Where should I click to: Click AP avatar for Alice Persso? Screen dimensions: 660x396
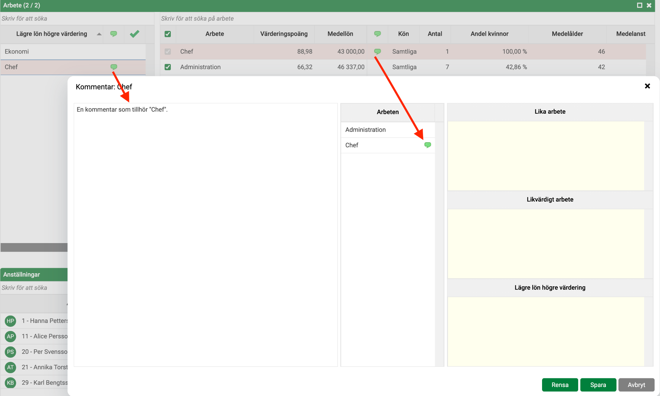tap(11, 336)
